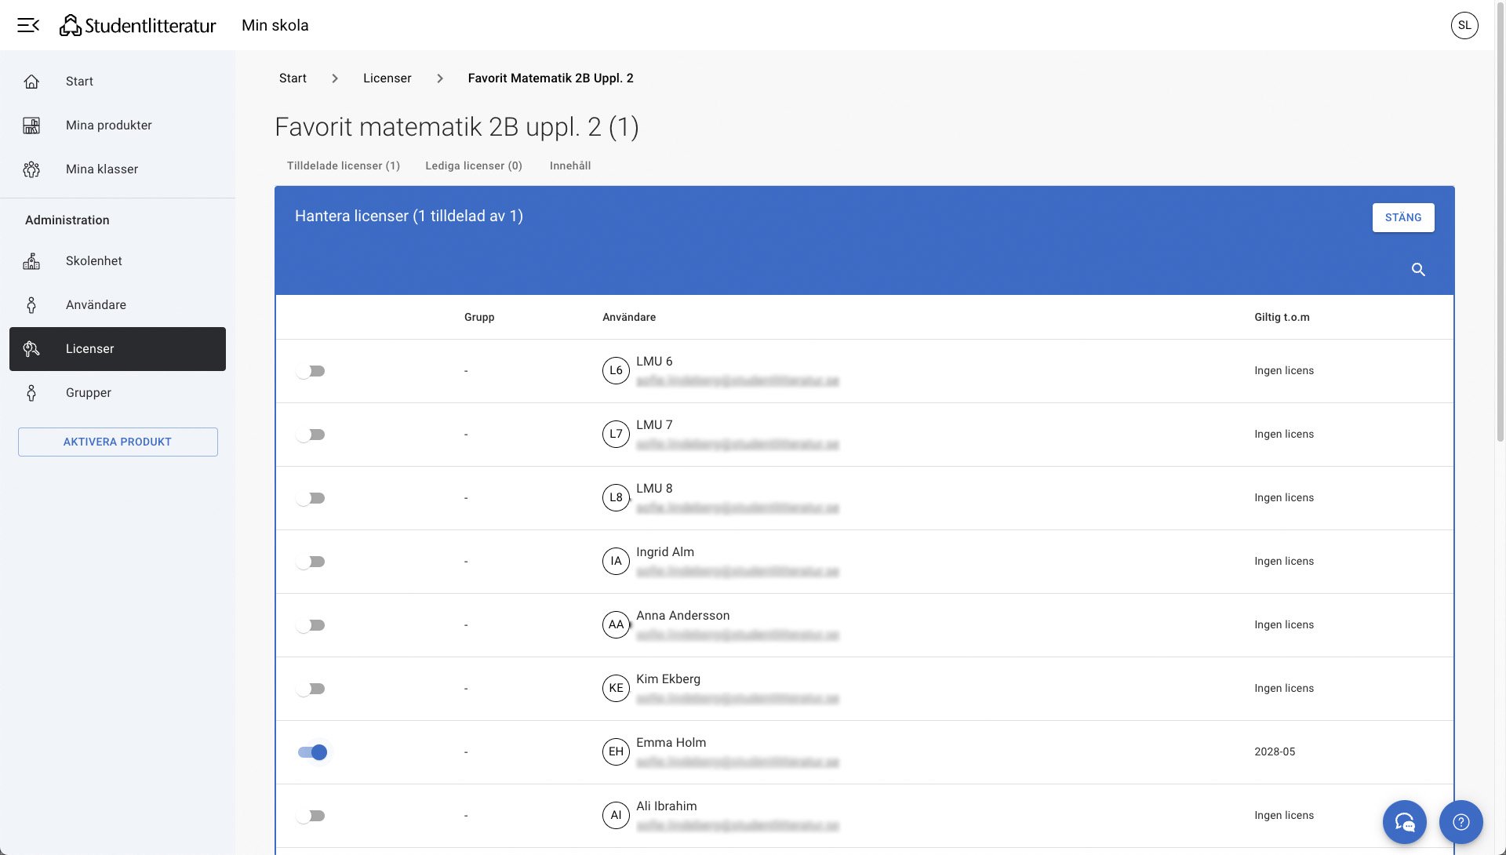Open the SL user avatar menu
This screenshot has width=1506, height=855.
tap(1464, 25)
